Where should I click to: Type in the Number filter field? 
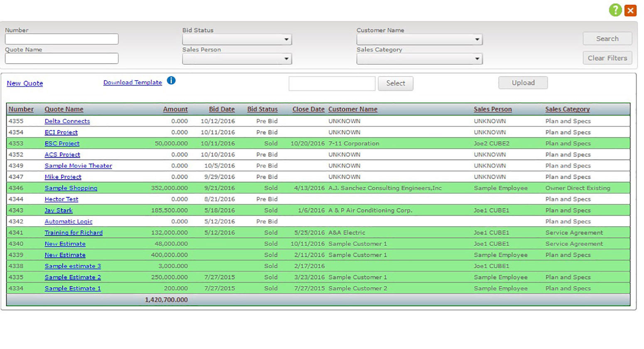[x=61, y=39]
